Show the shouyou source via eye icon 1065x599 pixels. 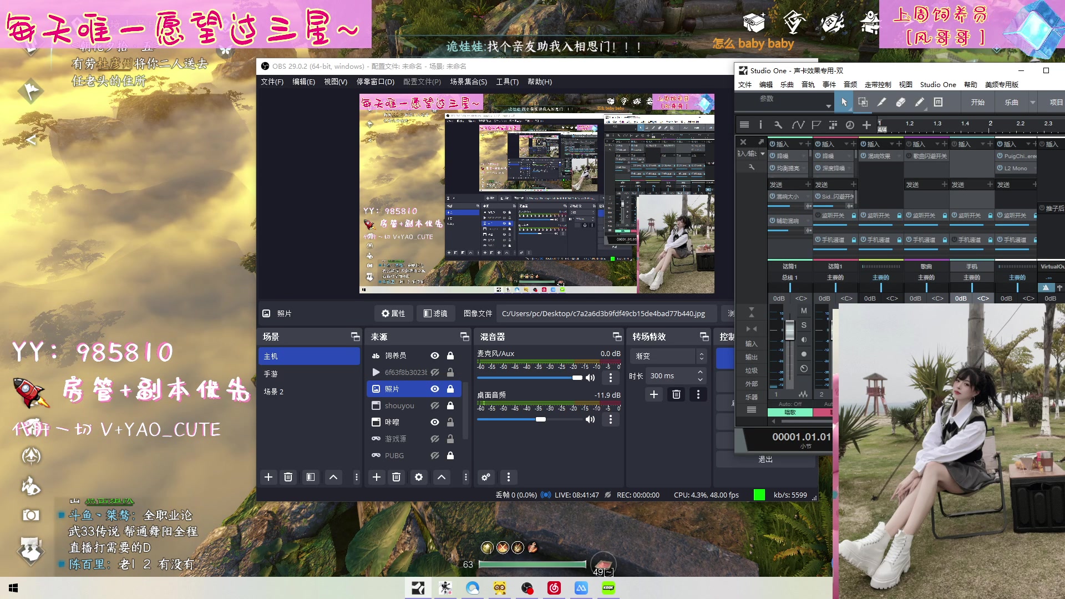[x=435, y=405]
